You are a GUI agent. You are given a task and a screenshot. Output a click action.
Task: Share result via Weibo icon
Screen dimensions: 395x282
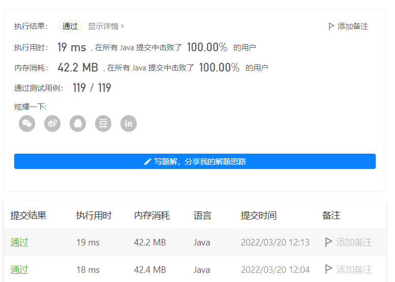52,123
